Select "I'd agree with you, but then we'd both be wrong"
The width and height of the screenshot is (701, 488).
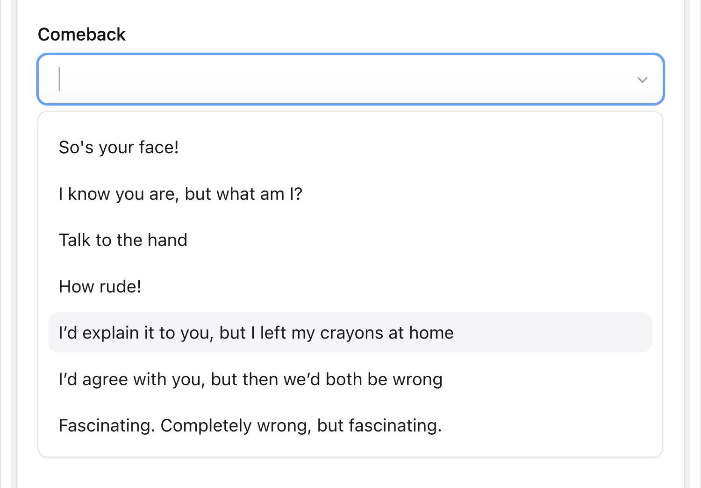(250, 379)
